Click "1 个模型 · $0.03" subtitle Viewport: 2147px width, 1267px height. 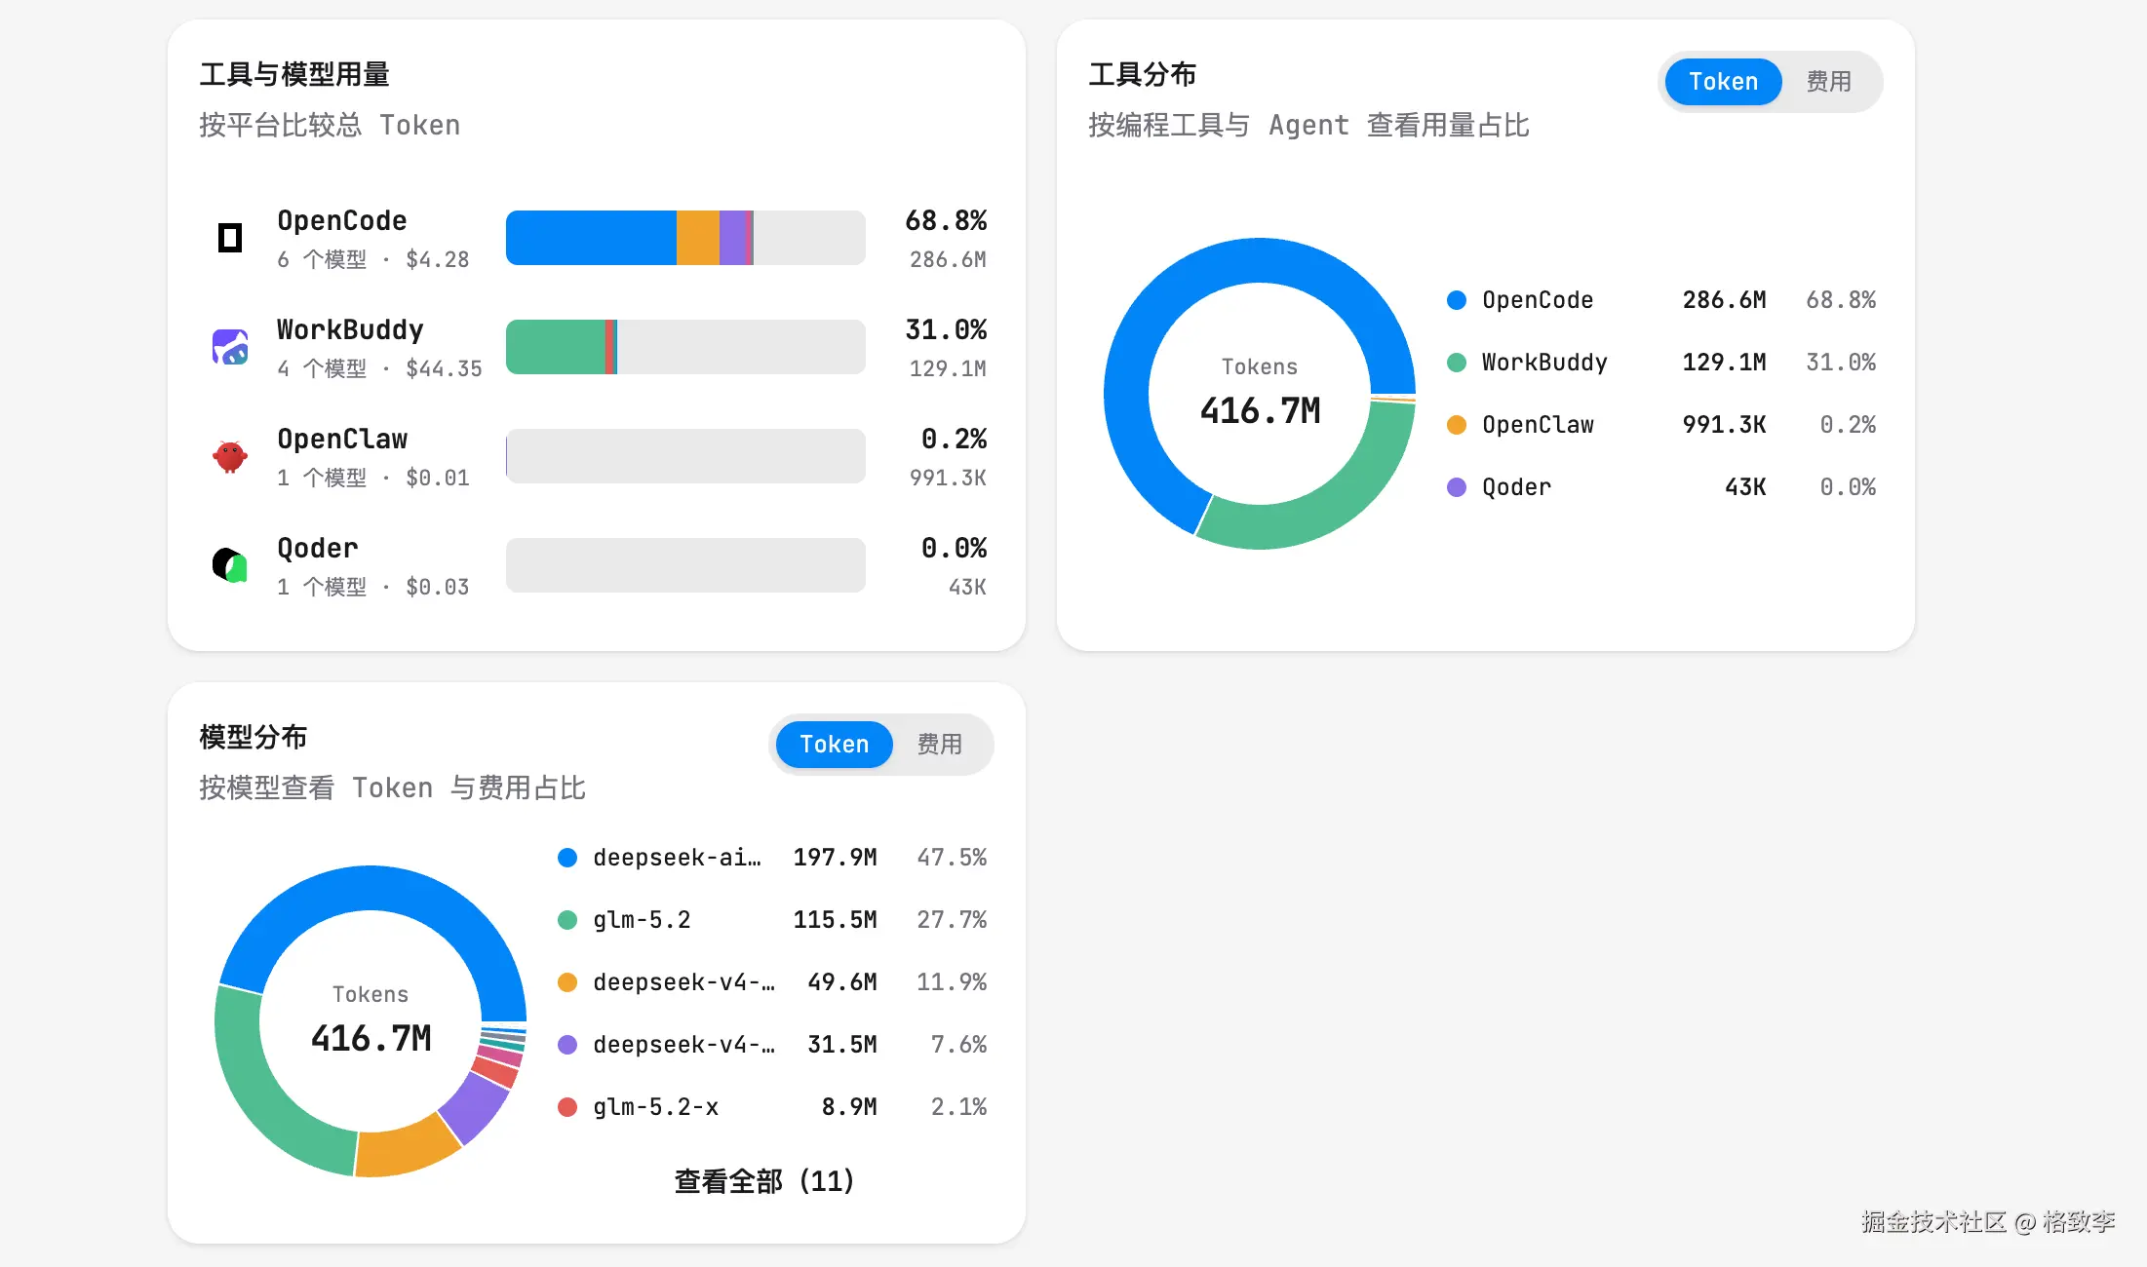[x=373, y=588]
